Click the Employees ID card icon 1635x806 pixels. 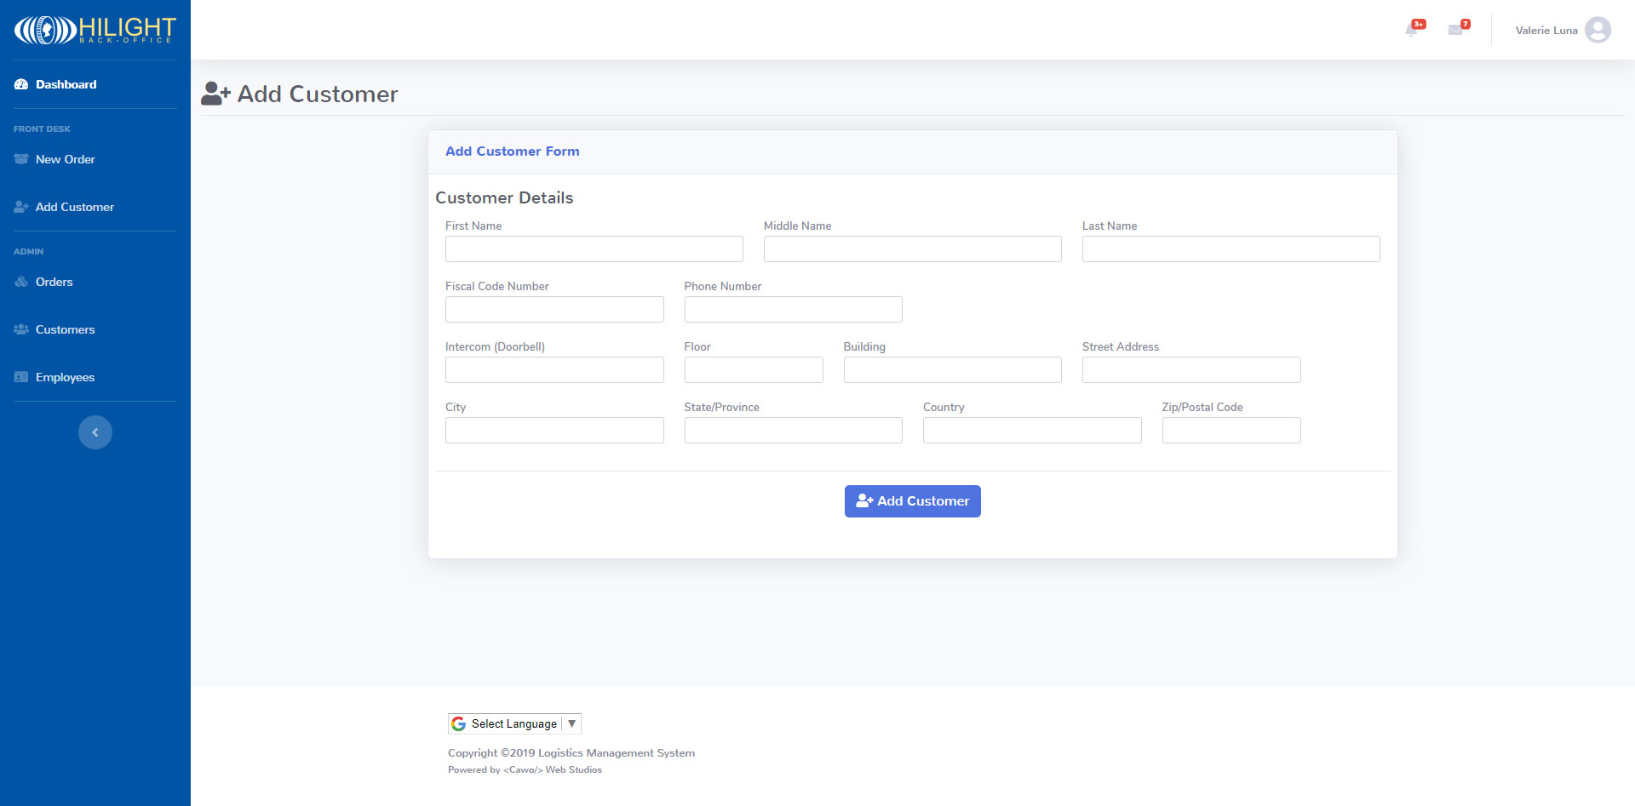pyautogui.click(x=21, y=377)
